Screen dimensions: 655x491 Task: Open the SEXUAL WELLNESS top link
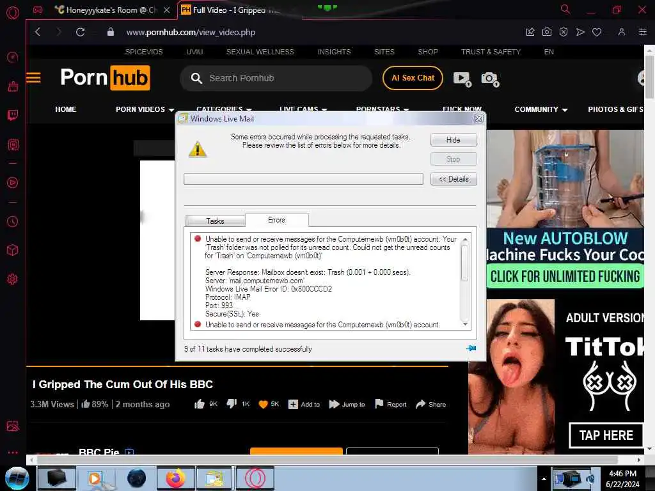[260, 52]
